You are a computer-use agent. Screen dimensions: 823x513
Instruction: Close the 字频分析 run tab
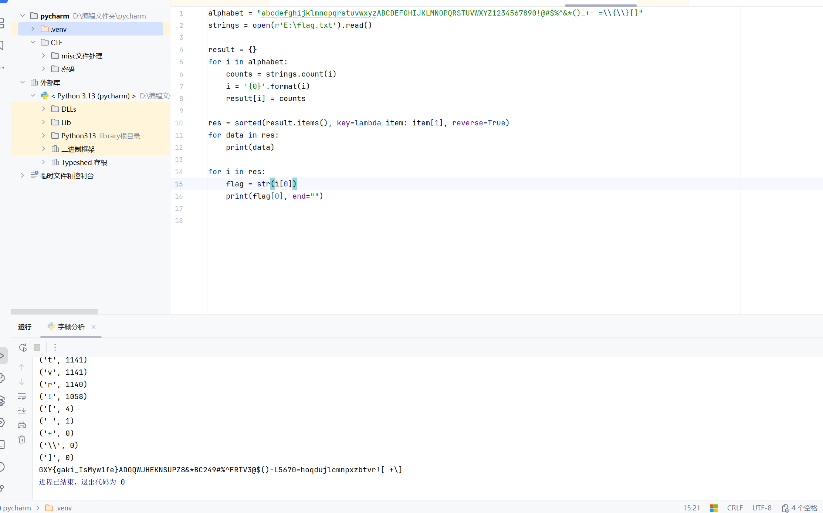click(94, 327)
